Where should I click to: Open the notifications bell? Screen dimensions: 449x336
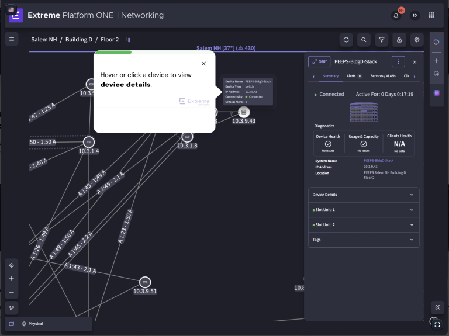click(396, 15)
